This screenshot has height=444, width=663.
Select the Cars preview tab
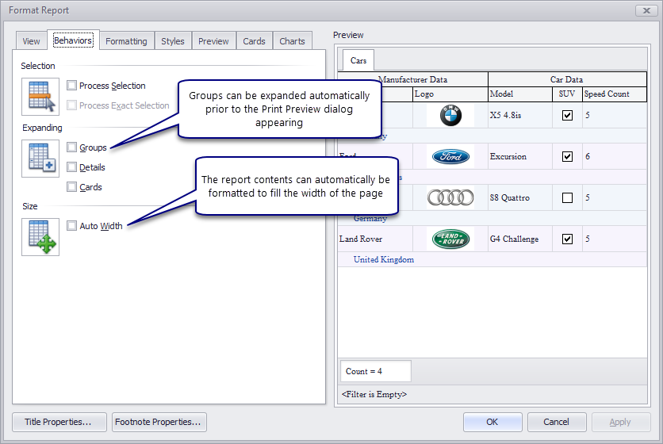click(x=358, y=61)
